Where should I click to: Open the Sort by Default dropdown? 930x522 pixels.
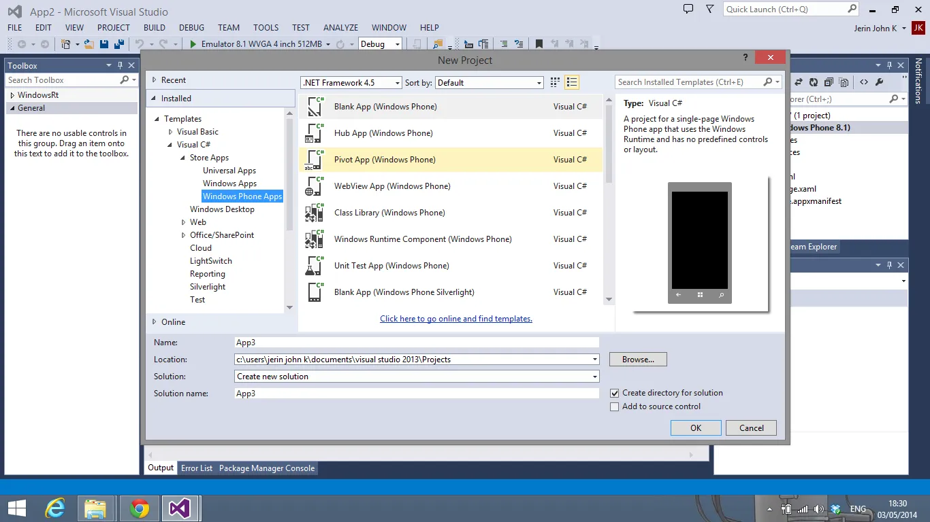pos(489,83)
